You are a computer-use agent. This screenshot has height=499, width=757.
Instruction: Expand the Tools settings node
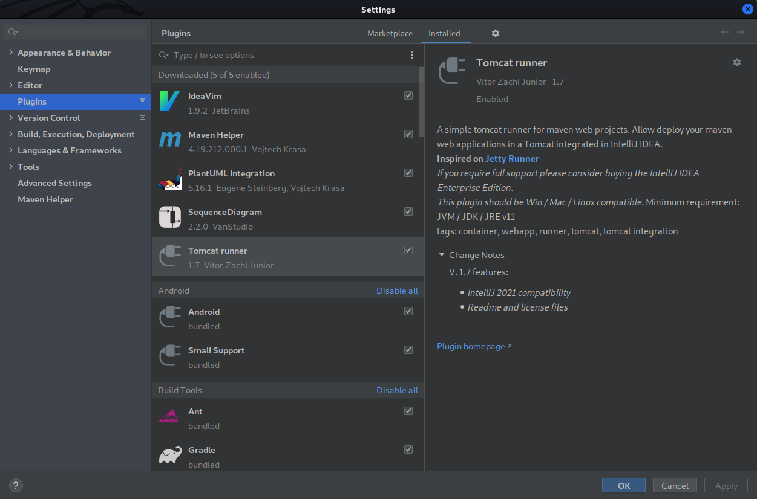(x=11, y=167)
